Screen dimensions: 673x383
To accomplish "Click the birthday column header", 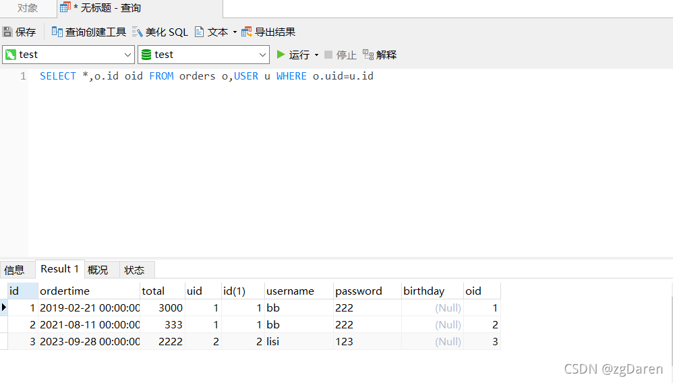I will (433, 291).
